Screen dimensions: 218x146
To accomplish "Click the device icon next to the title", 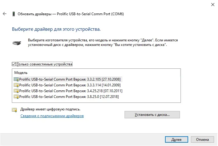I will [x=14, y=14].
